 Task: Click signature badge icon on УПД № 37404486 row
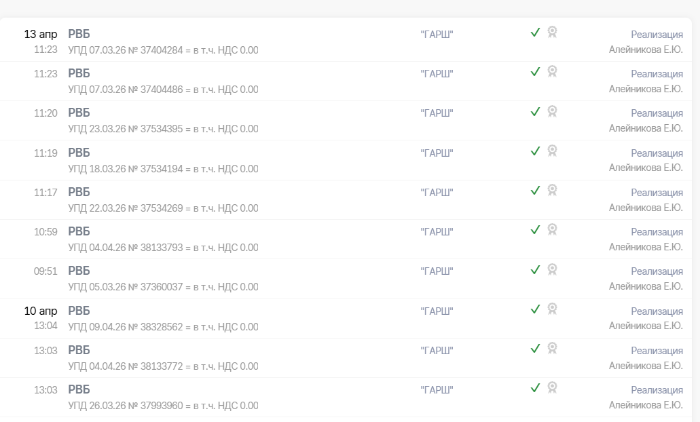pyautogui.click(x=553, y=71)
